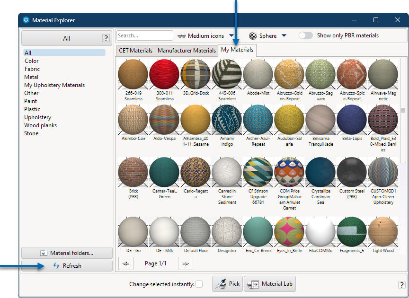Toggle the All category filter button
Screen dimensions: 409x298
tap(66, 38)
